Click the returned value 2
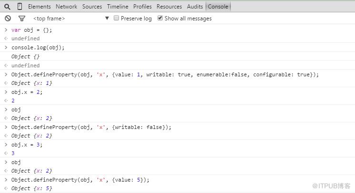 13,101
